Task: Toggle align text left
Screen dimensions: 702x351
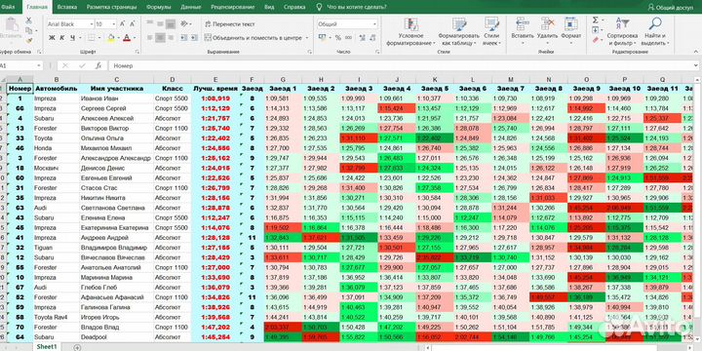Action: [x=150, y=38]
